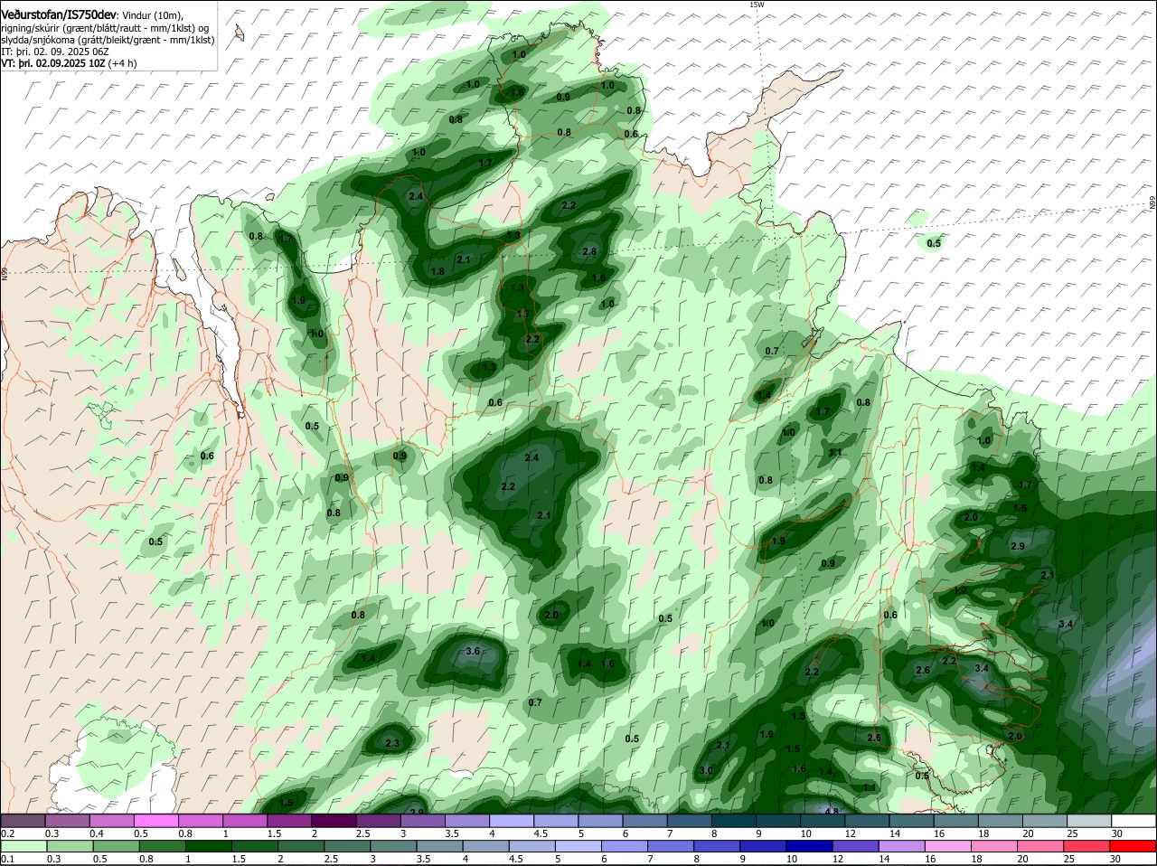
Task: Click the 2.8 precipitation value on the map
Action: (589, 251)
